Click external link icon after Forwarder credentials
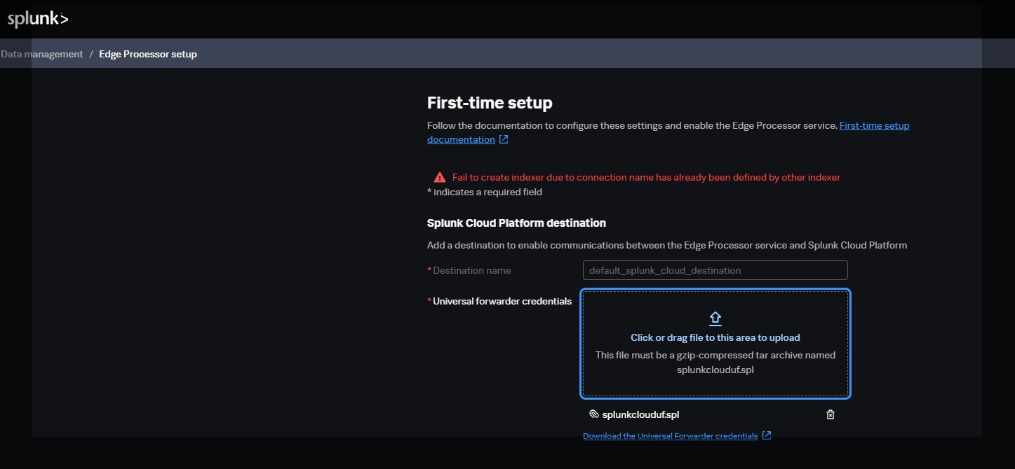 (767, 435)
